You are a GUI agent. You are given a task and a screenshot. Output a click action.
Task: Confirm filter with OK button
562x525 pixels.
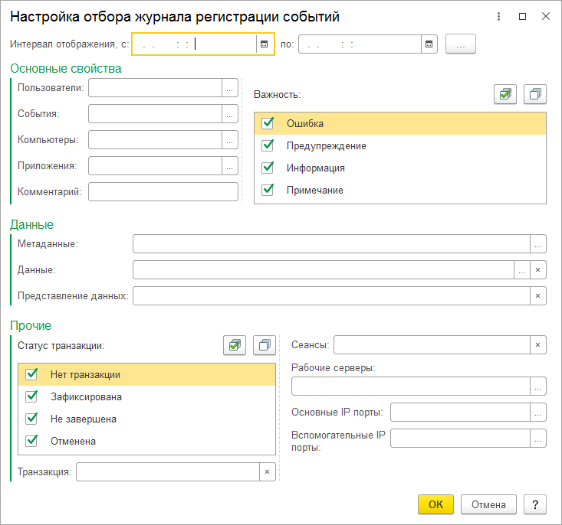click(x=435, y=504)
